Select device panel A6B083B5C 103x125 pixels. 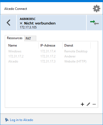pos(51,23)
